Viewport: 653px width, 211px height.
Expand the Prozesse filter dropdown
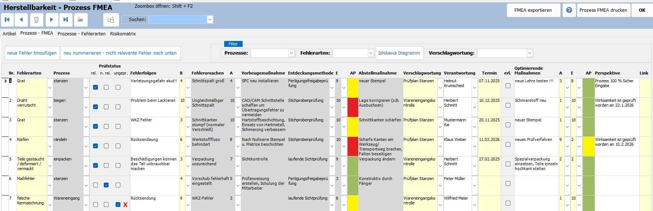[291, 53]
